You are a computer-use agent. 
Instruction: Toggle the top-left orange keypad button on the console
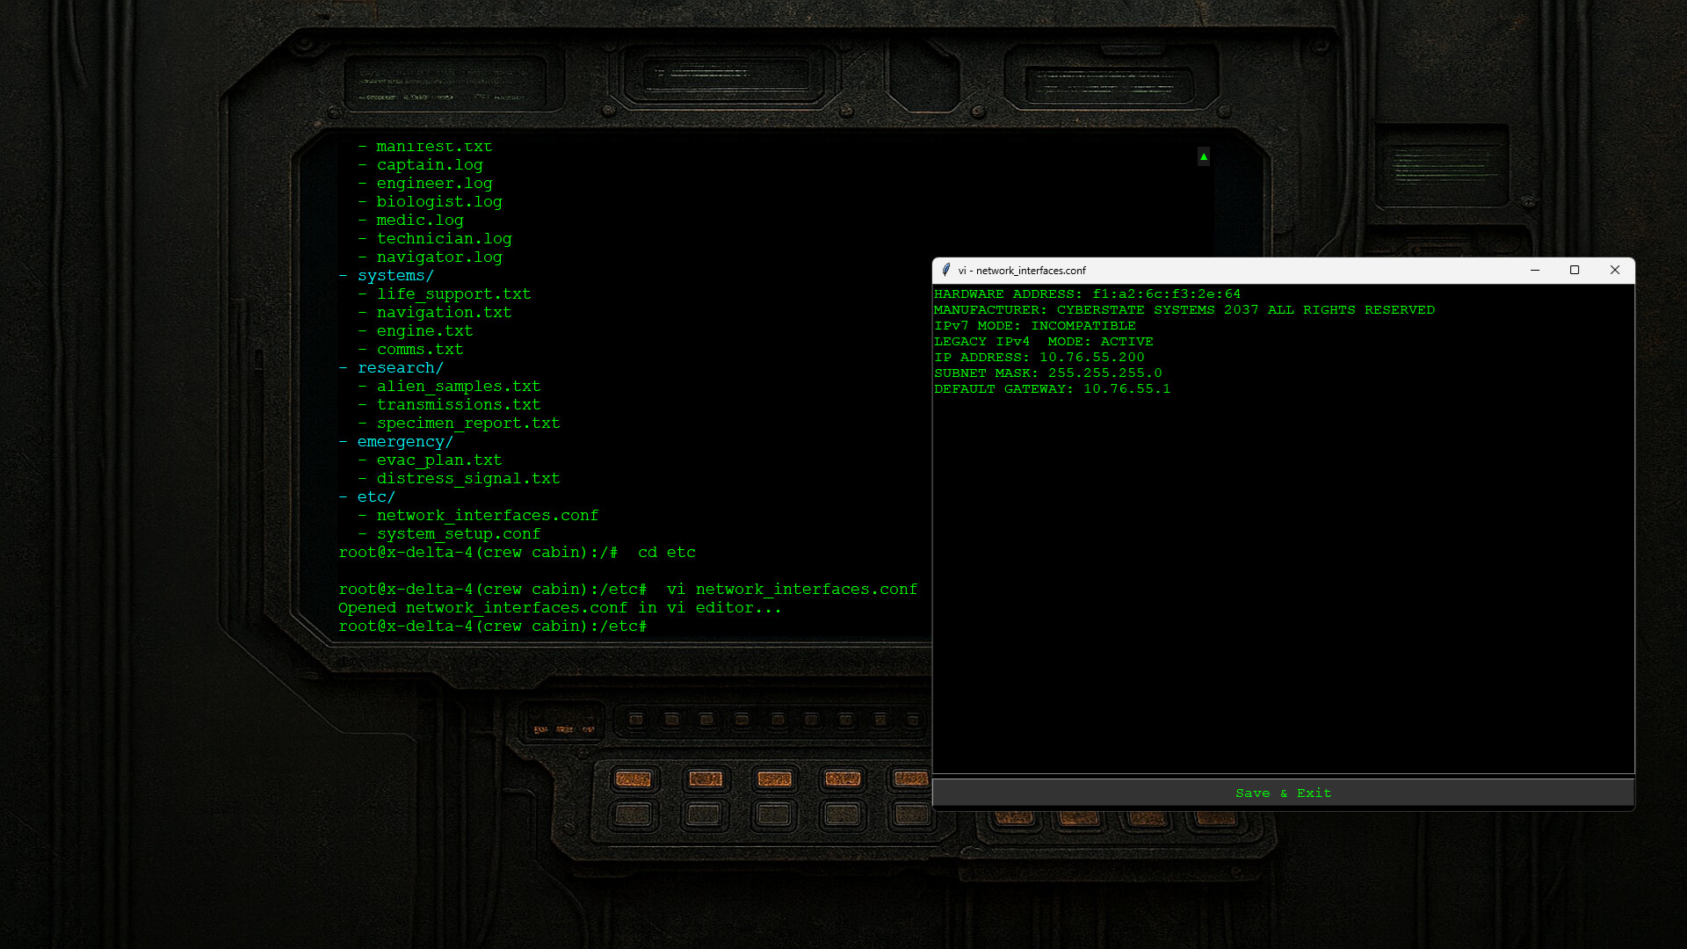(634, 779)
